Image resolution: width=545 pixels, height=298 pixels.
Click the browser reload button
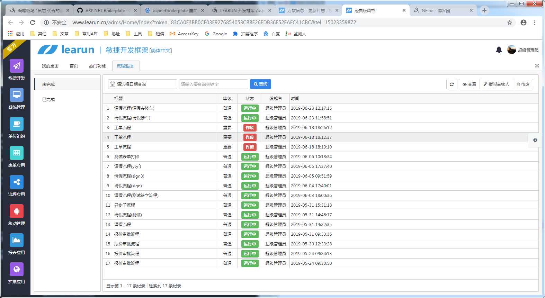click(x=33, y=22)
